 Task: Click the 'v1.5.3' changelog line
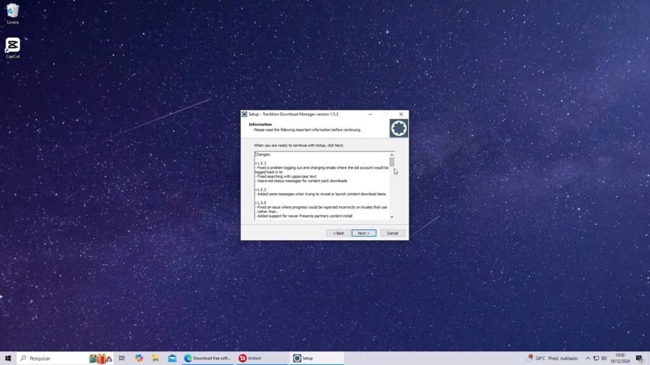tap(261, 163)
